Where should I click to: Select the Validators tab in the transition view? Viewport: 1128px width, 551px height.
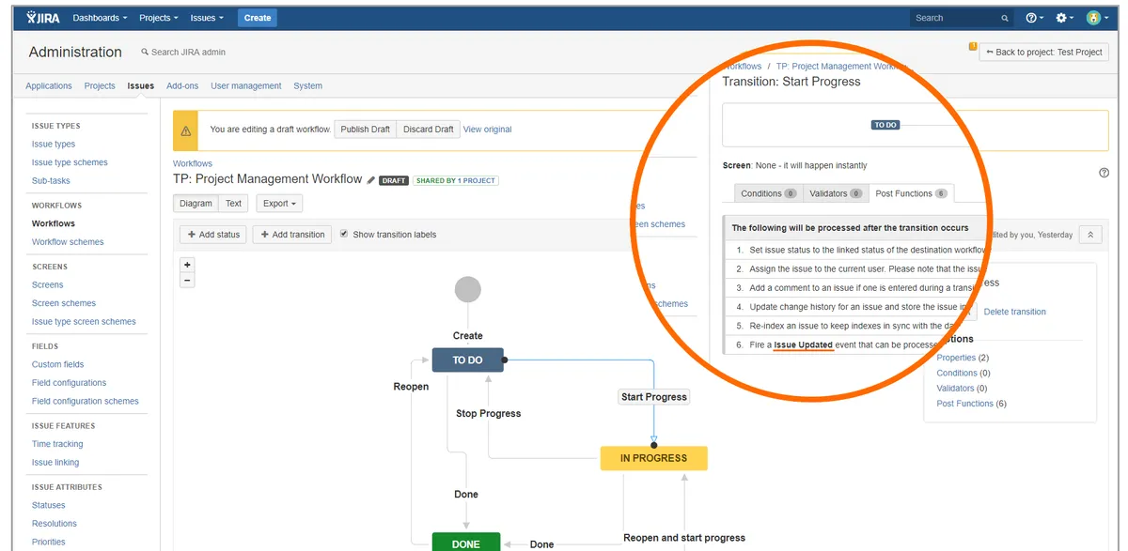(x=835, y=193)
